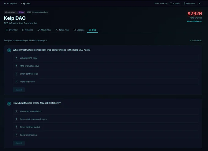Click the back arrow beside All Exploits
This screenshot has height=151, width=208.
pos(5,4)
